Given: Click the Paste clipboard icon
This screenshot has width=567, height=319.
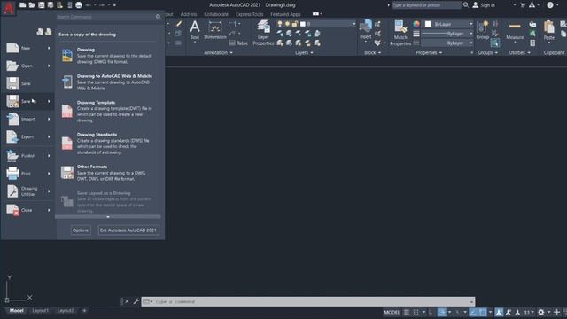Looking at the screenshot, I should click(x=549, y=27).
